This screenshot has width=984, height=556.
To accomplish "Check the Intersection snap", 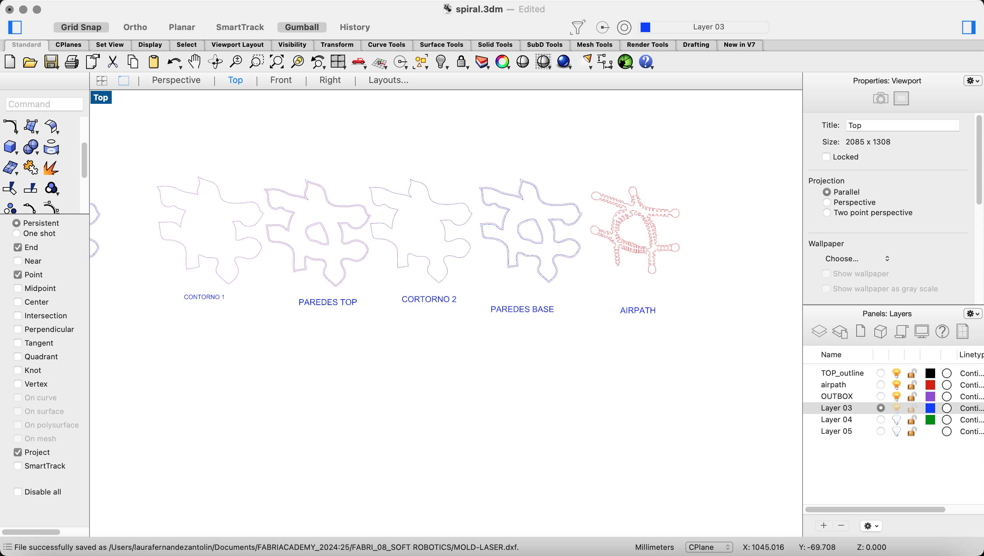I will (x=17, y=316).
